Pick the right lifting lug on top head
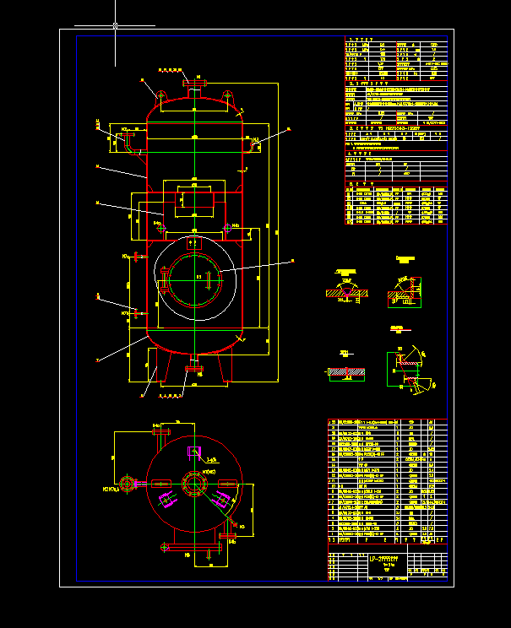The image size is (511, 628). pos(228,95)
